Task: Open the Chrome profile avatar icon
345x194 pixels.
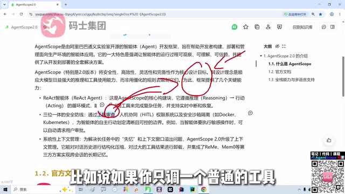Action: click(332, 14)
